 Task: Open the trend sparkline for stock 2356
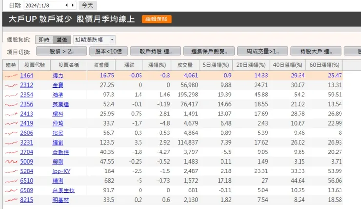(x=11, y=104)
